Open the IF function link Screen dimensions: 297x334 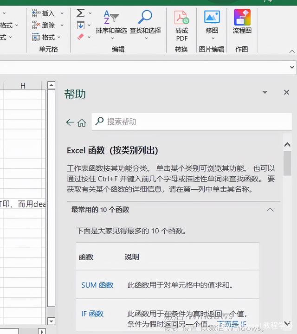coord(92,314)
